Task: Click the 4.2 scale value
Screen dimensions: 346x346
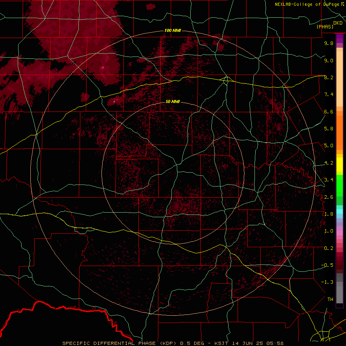Action: pos(329,163)
